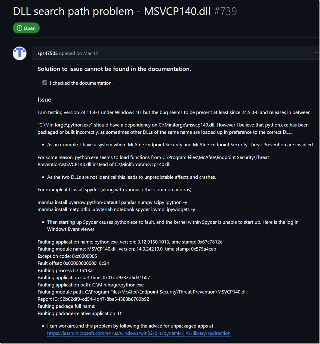Open the sp147505 author profile link
320x344 pixels.
pos(47,53)
